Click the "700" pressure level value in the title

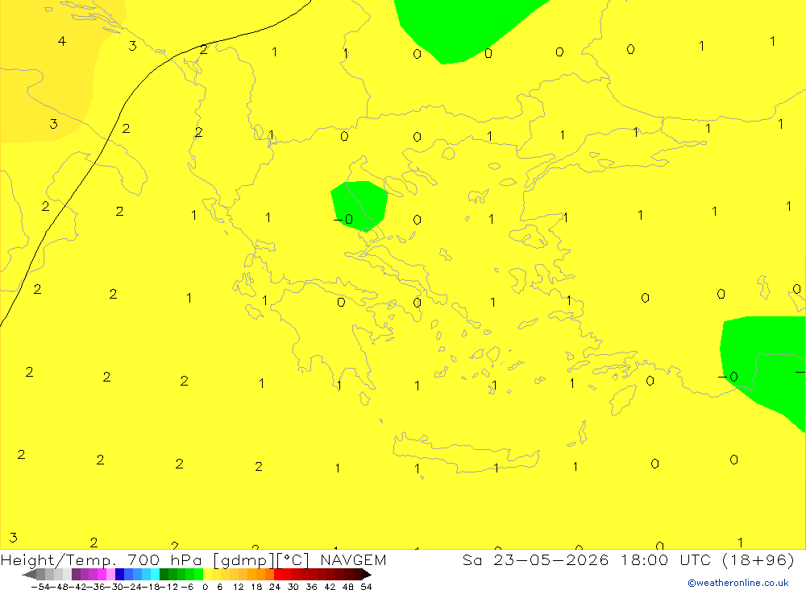click(143, 559)
